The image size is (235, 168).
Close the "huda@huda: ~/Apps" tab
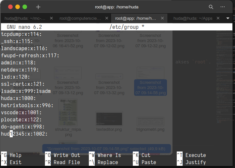pyautogui.click(x=218, y=18)
